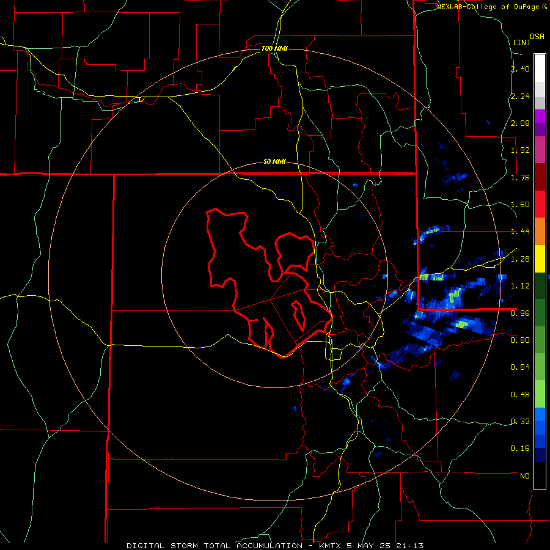Click the bright red swatch near 1.60
Viewport: 550px width, 550px height.
click(x=540, y=204)
